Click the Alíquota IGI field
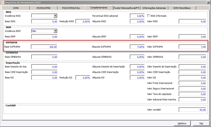This screenshot has height=127, width=211. click(x=137, y=78)
